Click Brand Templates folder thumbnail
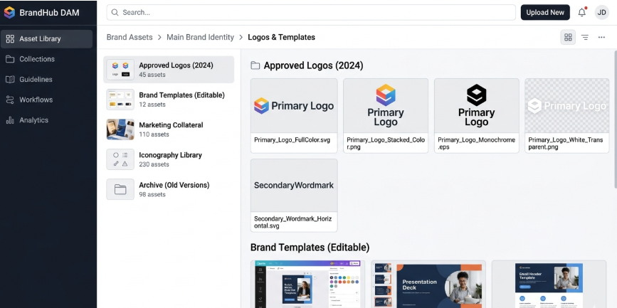 120,100
